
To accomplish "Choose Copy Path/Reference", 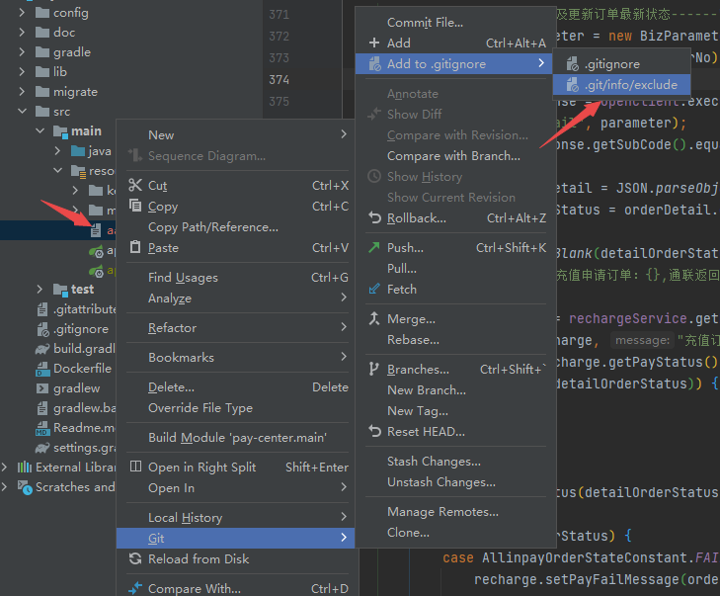I will point(236,227).
